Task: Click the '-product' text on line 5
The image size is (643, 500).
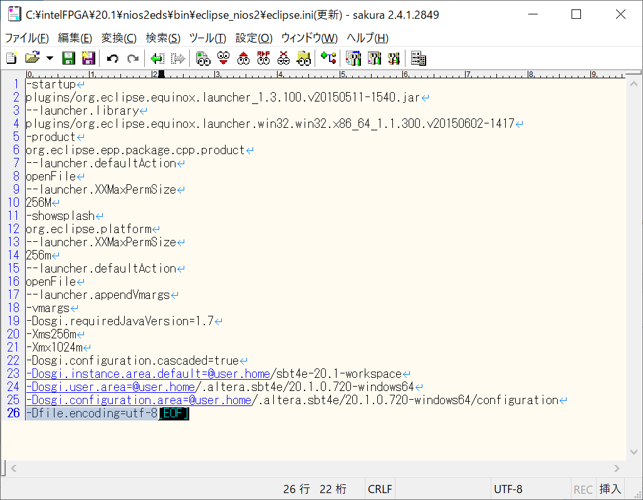Action: 51,137
